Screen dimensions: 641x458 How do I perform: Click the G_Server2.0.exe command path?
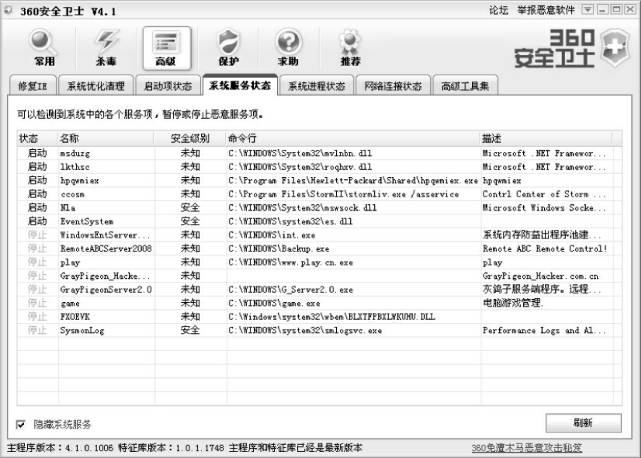pos(290,290)
